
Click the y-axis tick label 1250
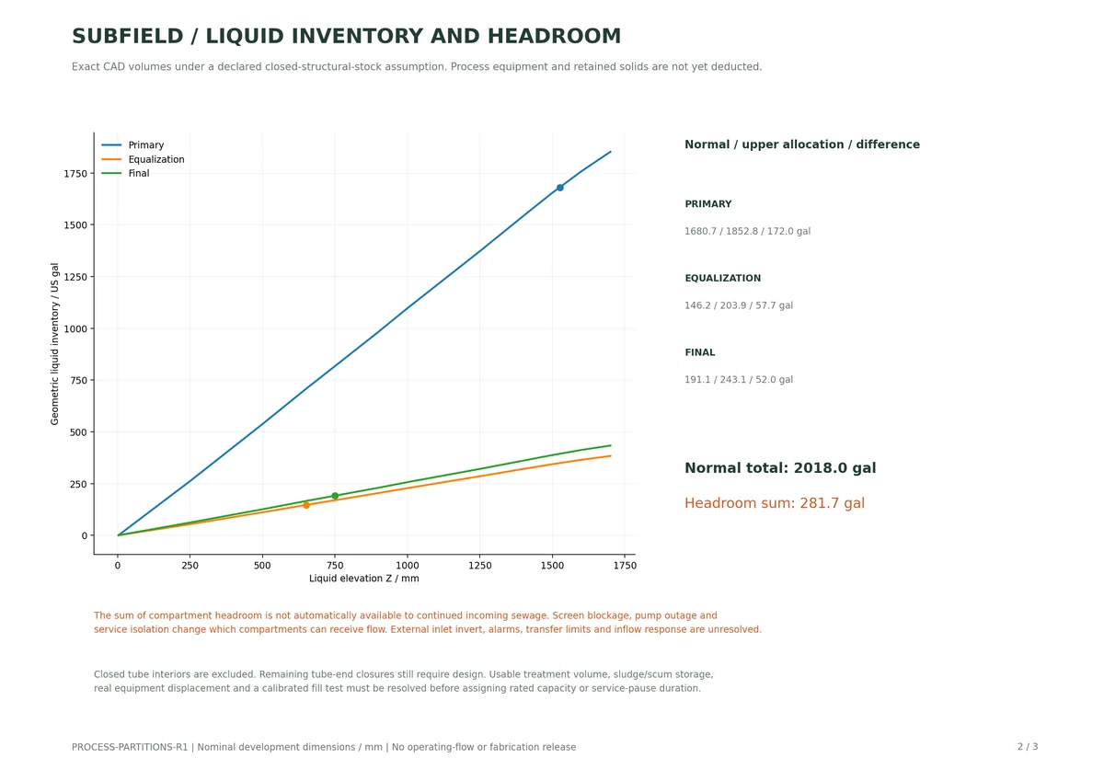75,277
